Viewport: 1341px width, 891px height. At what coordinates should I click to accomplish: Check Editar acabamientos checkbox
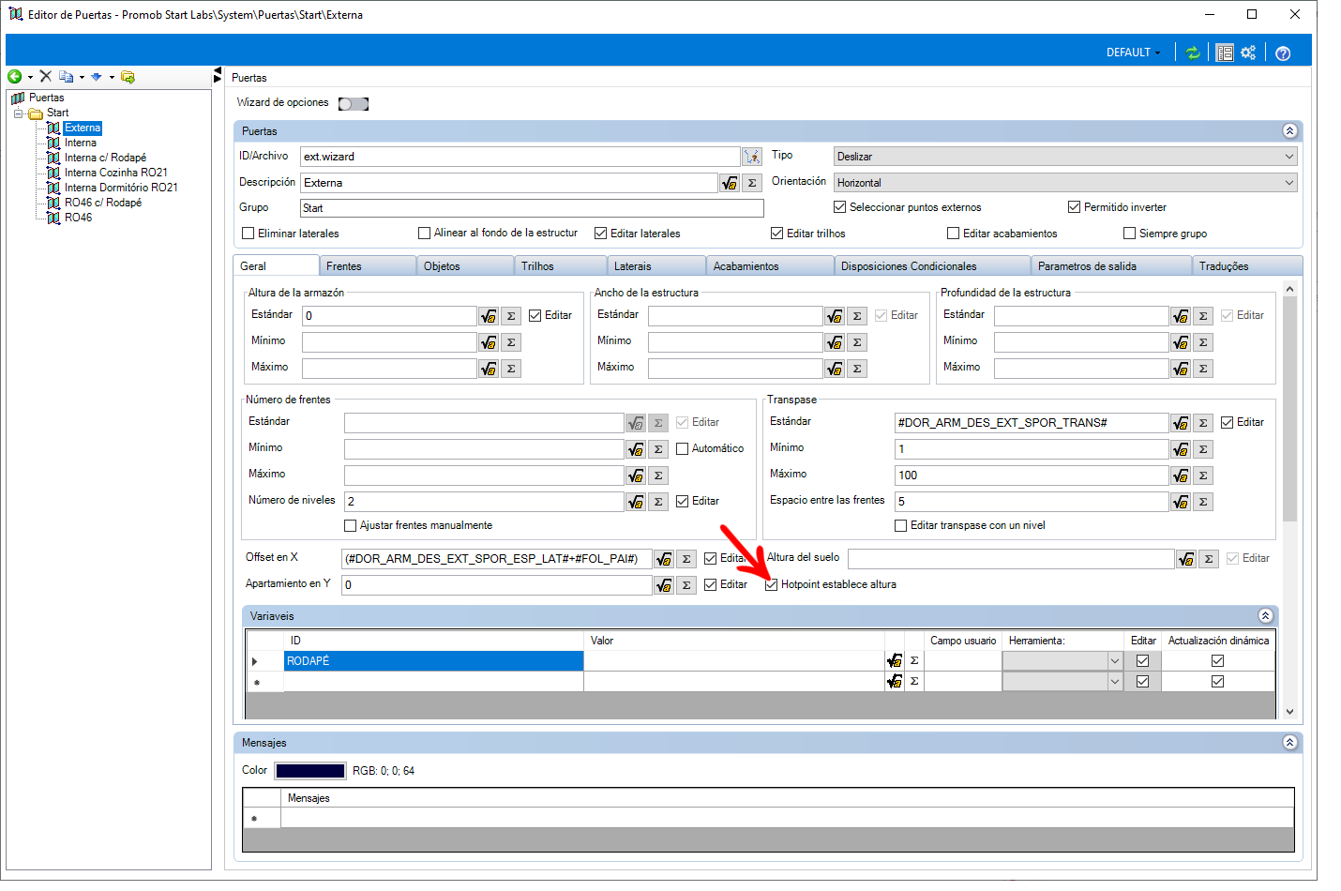(954, 234)
